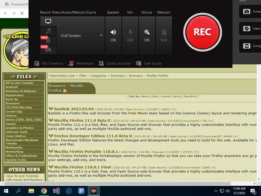This screenshot has height=196, width=261.
Task: Open the screen recorder taskbar icon
Action: click(x=94, y=191)
